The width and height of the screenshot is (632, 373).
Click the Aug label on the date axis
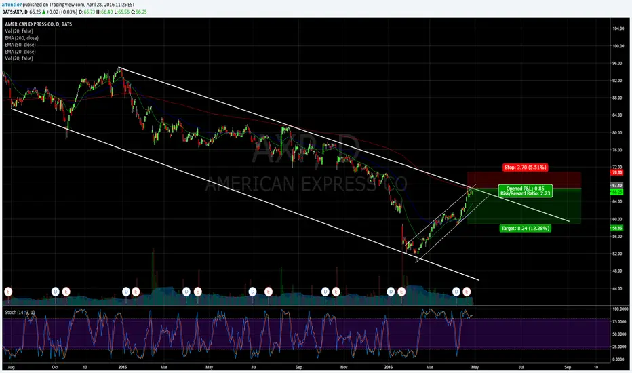[x=12, y=367]
